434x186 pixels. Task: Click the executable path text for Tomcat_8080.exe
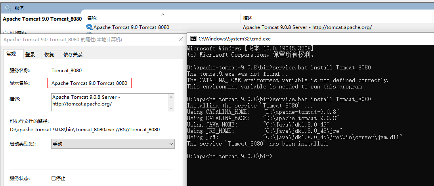tap(85, 129)
